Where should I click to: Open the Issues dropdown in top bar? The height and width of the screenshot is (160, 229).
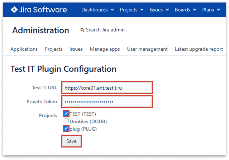pyautogui.click(x=159, y=10)
